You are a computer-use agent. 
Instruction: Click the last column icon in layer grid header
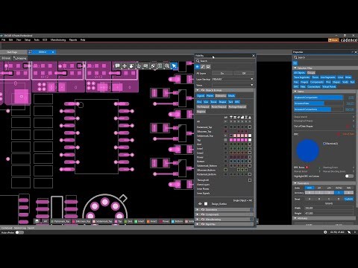250,117
